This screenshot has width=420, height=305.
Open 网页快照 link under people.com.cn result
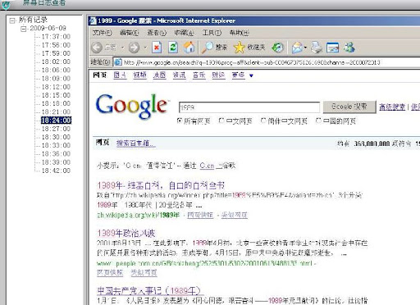(110, 273)
